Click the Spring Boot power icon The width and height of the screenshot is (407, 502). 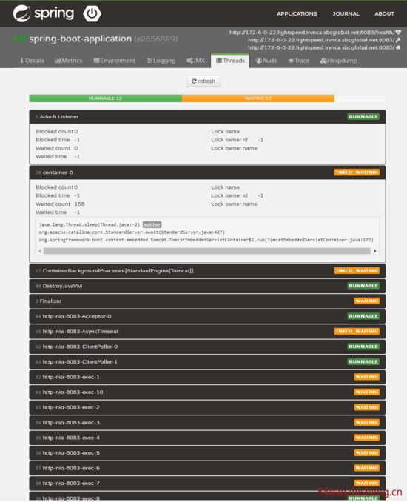click(92, 14)
